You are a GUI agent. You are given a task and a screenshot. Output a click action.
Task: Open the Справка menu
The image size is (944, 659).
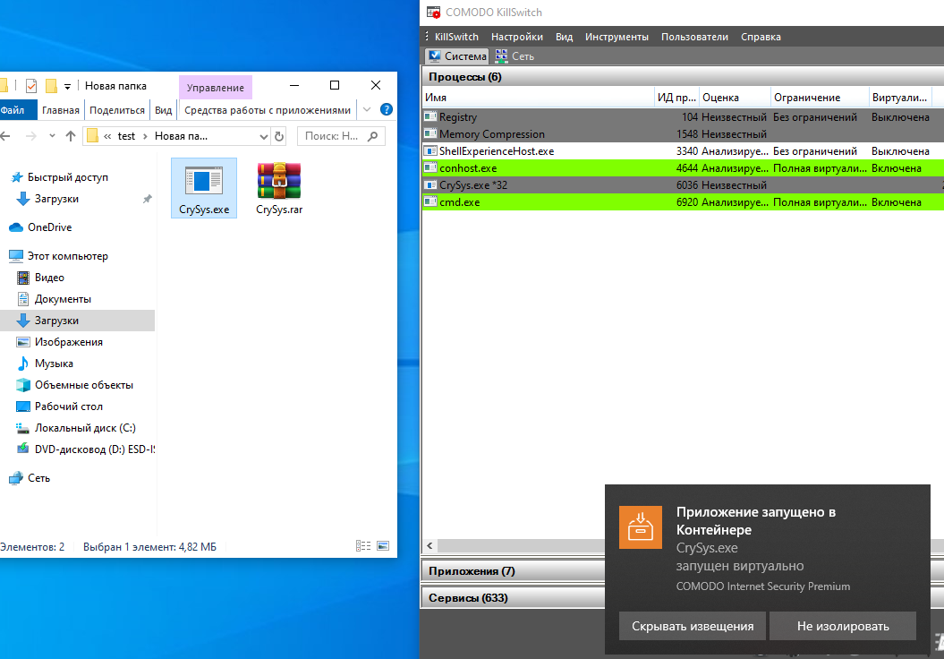tap(761, 37)
